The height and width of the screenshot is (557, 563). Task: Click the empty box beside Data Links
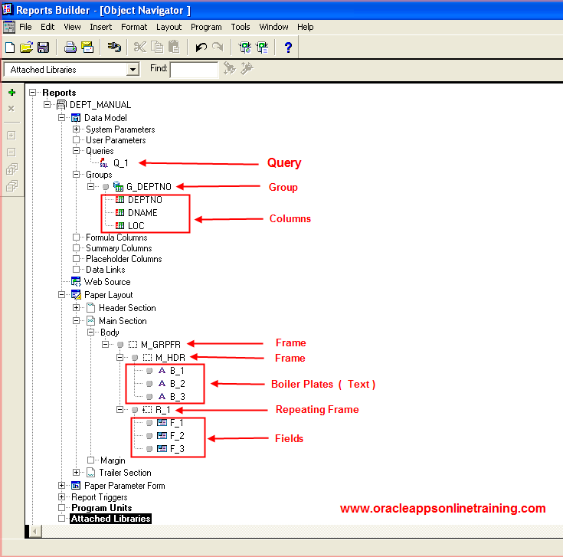coord(76,269)
